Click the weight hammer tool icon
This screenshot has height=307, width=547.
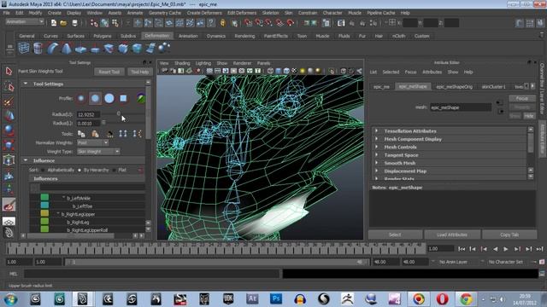click(x=109, y=134)
